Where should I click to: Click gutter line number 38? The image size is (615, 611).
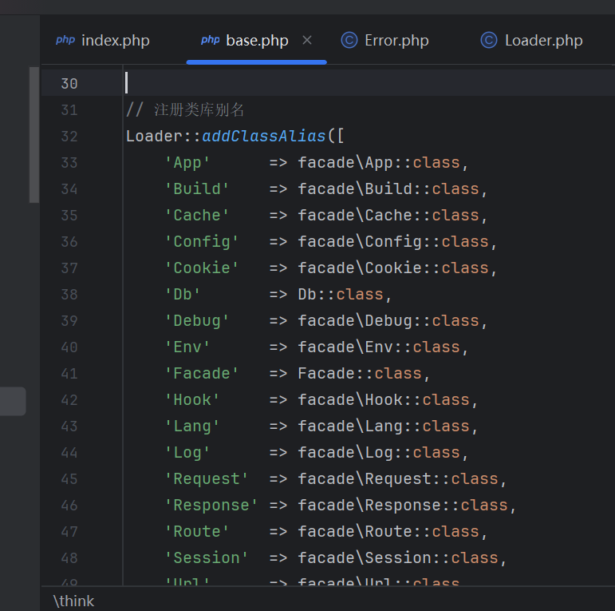point(69,294)
